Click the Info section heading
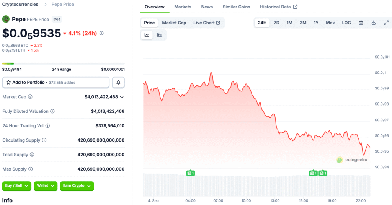 7,200
